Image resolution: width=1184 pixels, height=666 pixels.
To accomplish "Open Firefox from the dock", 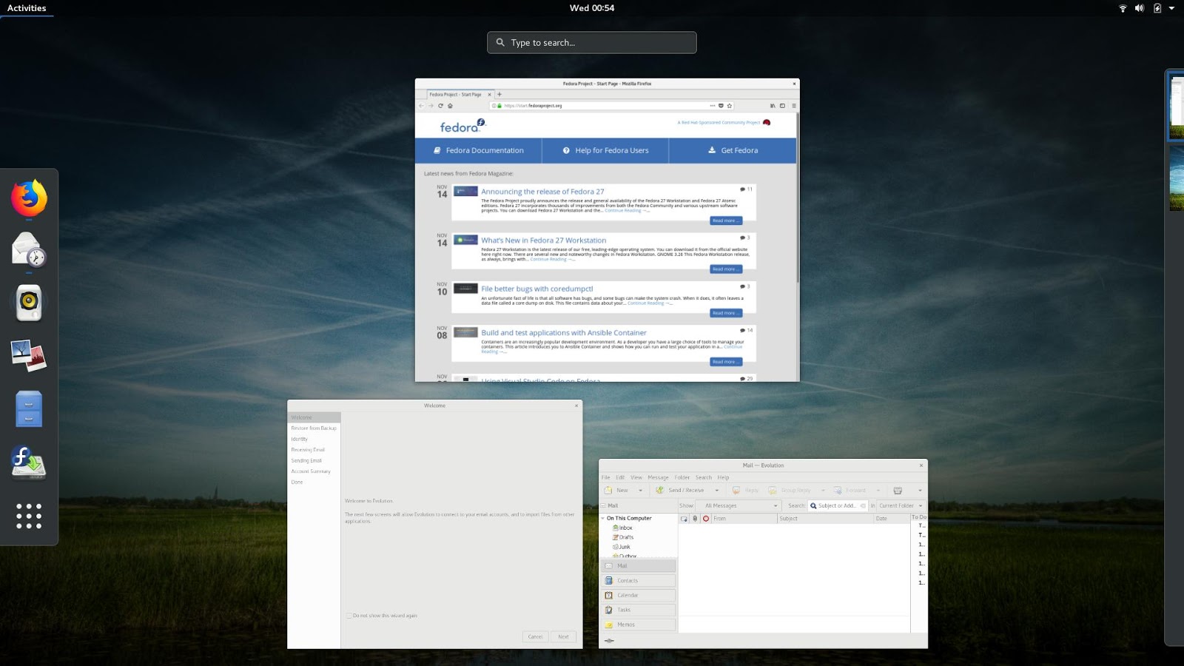I will (x=28, y=198).
